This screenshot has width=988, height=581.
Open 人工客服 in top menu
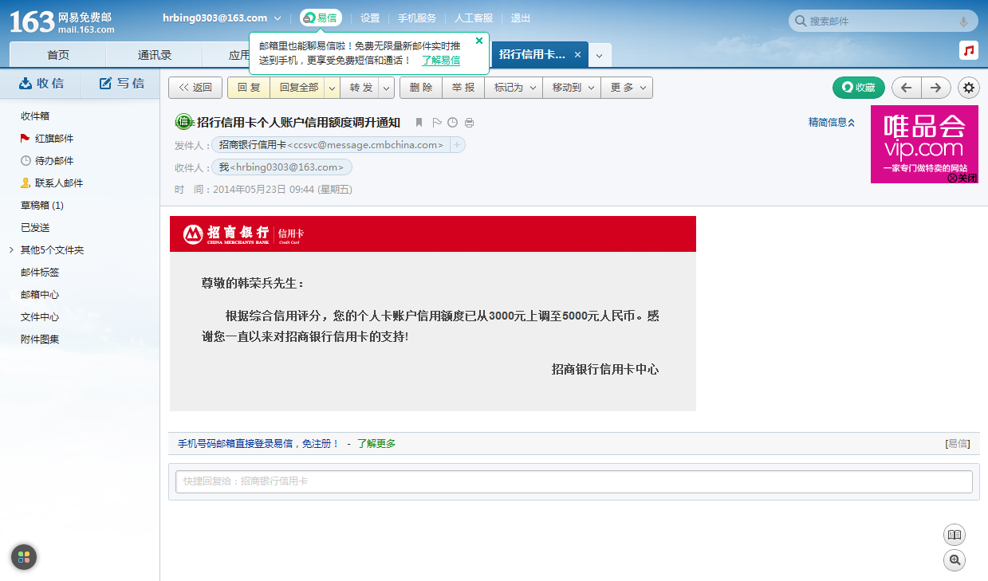[x=474, y=18]
